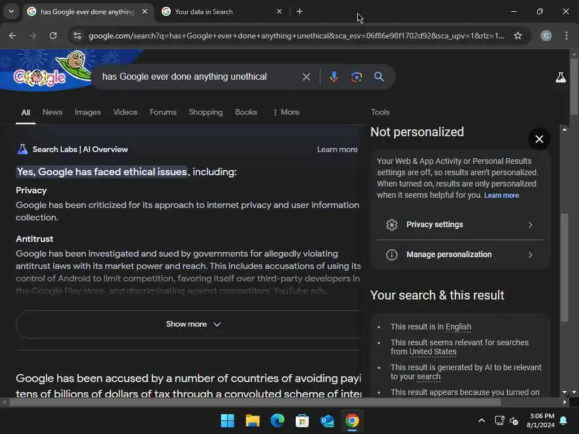579x434 pixels.
Task: Show hidden system tray icons
Action: 482,420
